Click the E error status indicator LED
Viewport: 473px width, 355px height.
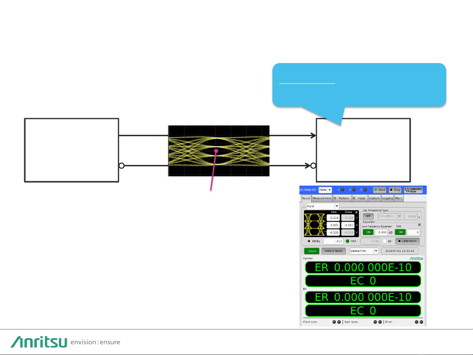coord(365,190)
